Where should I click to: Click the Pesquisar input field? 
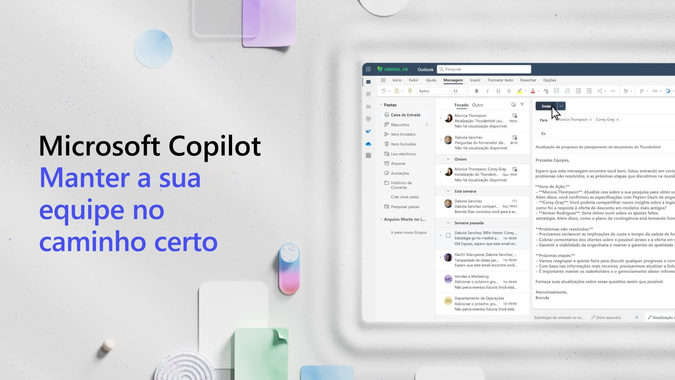(484, 69)
